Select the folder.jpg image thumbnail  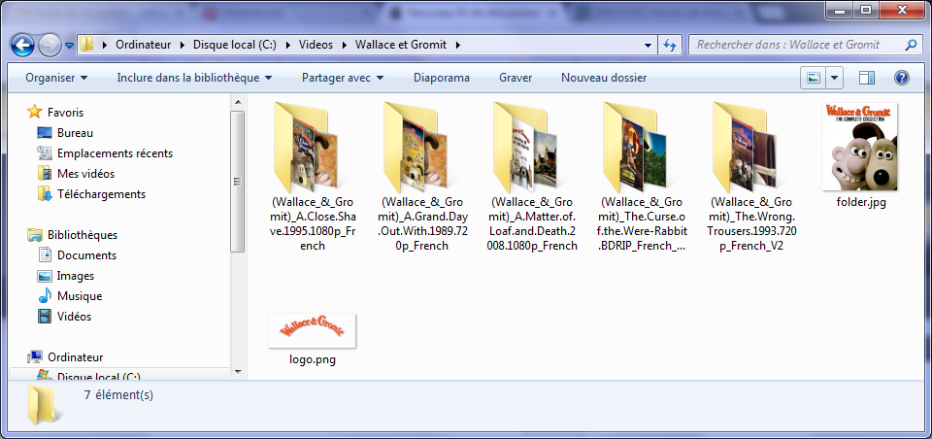pos(860,148)
